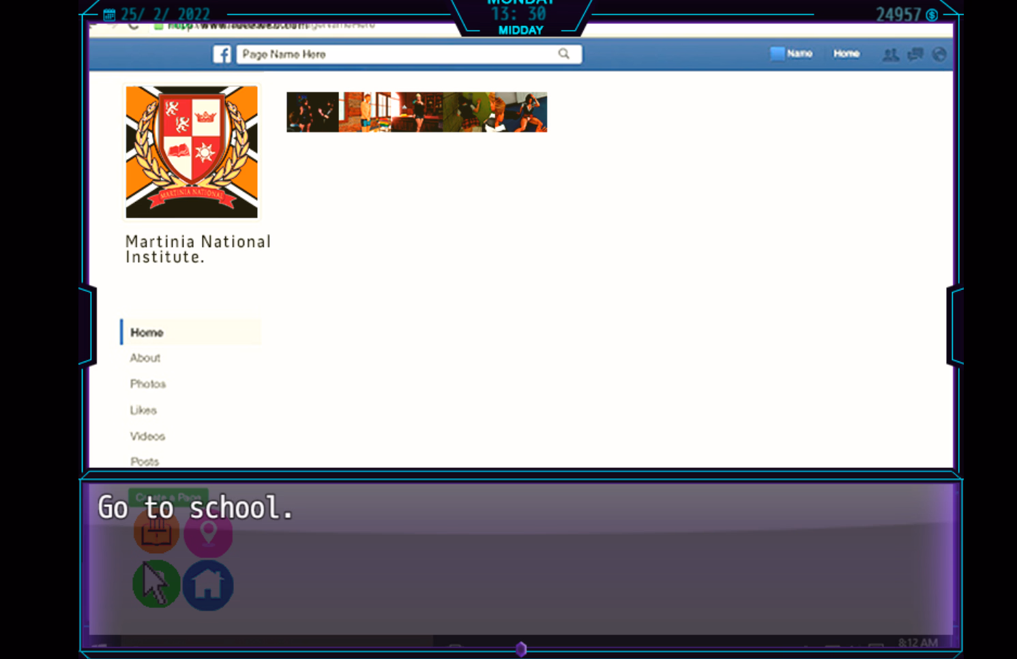Image resolution: width=1017 pixels, height=659 pixels.
Task: Click the blue house icon
Action: pyautogui.click(x=208, y=585)
